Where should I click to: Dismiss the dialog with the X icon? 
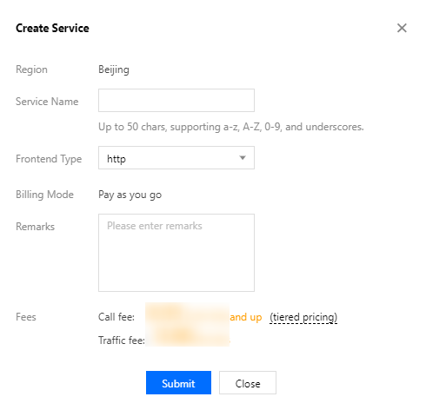click(402, 28)
